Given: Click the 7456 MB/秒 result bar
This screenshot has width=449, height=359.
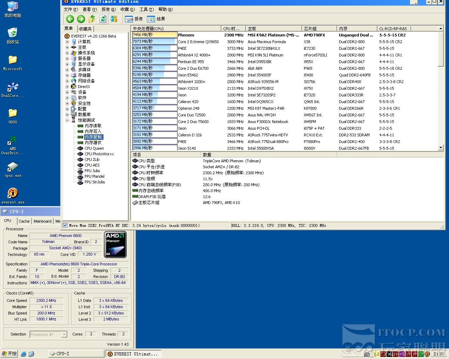Looking at the screenshot, I should (x=155, y=35).
